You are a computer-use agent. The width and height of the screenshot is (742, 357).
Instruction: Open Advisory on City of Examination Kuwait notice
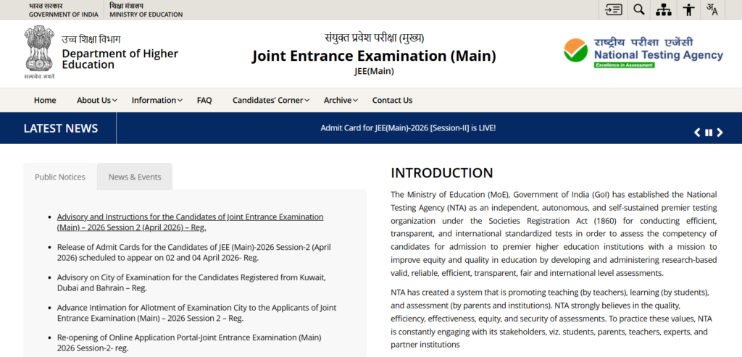pos(191,282)
